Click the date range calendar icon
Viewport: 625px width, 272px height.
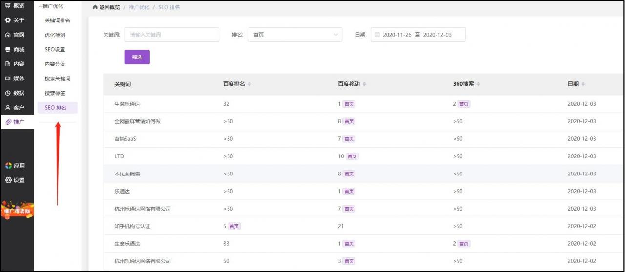coord(377,35)
